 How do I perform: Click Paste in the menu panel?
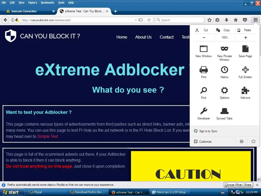(245, 30)
